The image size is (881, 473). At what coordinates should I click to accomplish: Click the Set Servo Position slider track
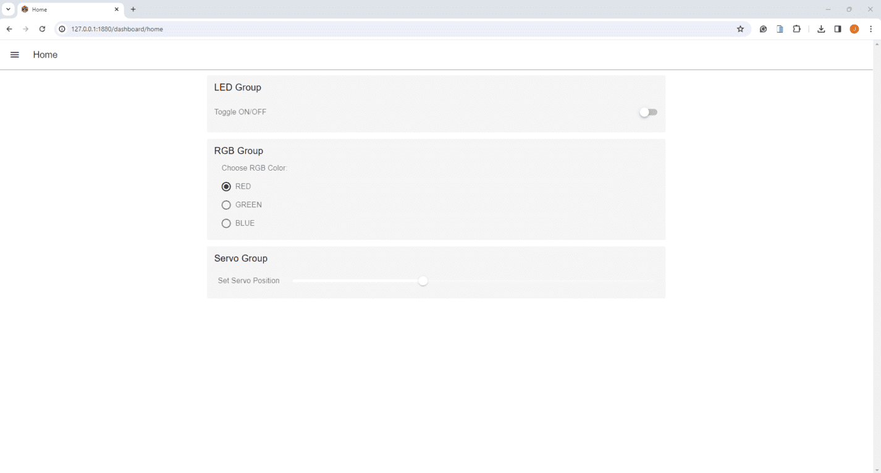pyautogui.click(x=473, y=281)
